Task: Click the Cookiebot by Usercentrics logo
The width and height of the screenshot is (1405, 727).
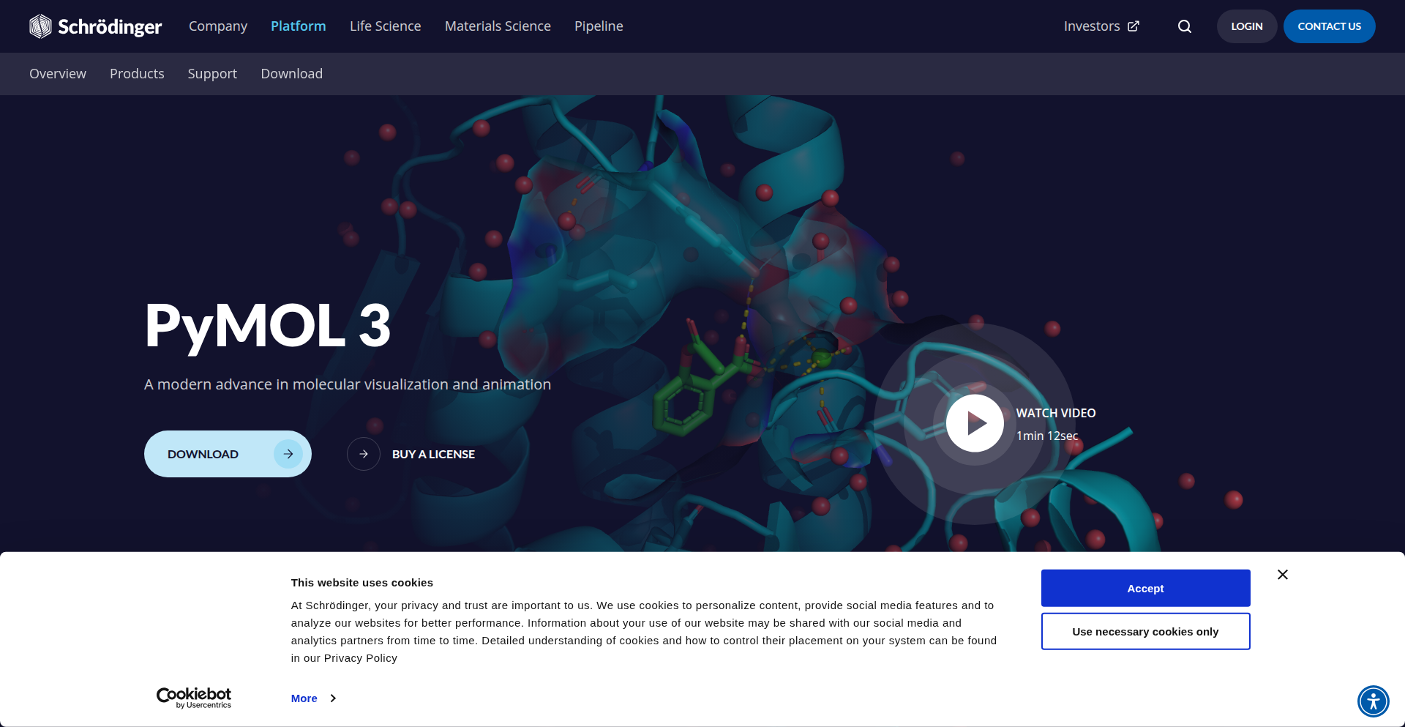Action: tap(194, 698)
